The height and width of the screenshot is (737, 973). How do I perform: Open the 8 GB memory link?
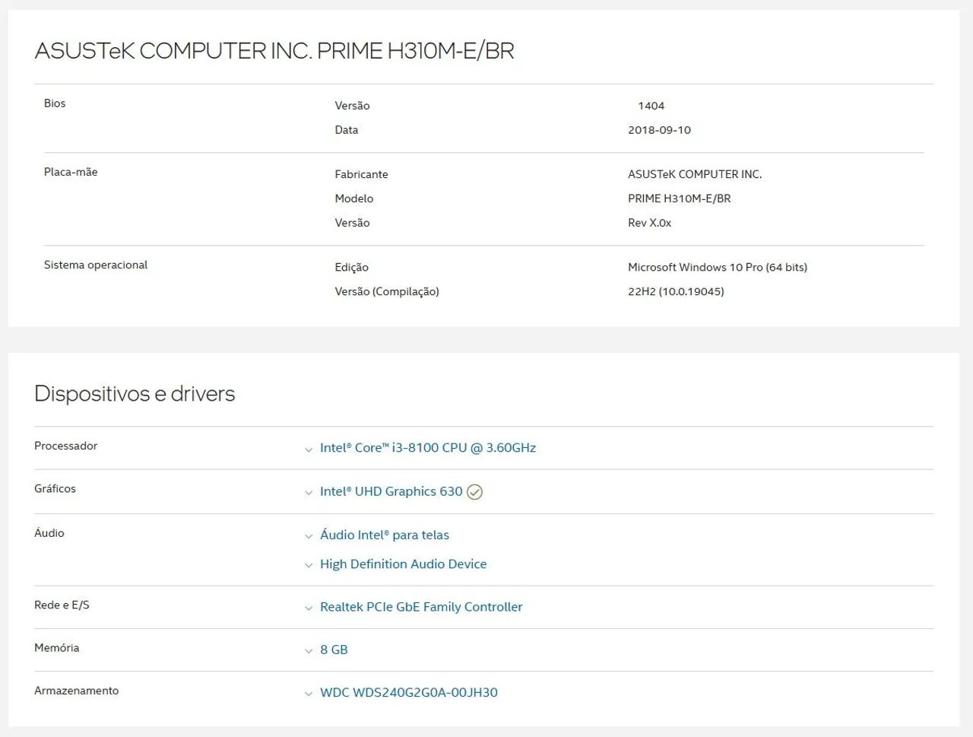[x=334, y=650]
